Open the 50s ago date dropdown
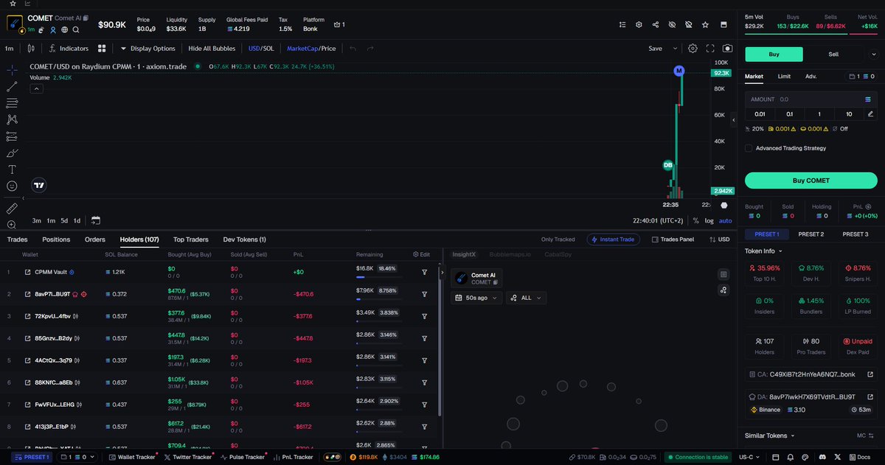The height and width of the screenshot is (465, 885). 476,298
